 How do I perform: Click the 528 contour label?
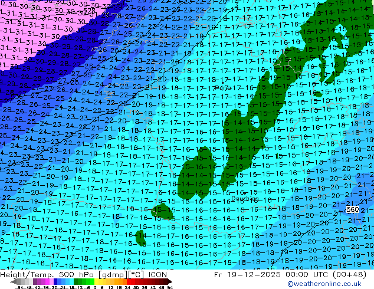[x=89, y=11]
